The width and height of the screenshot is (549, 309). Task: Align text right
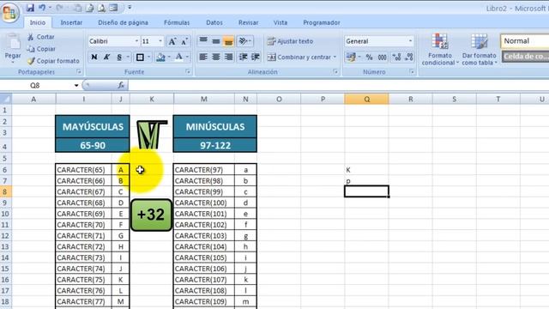tap(229, 57)
